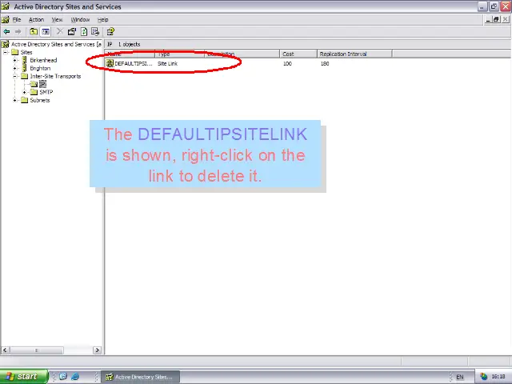Click the replication interval value 180
This screenshot has height=384, width=512.
pyautogui.click(x=325, y=64)
